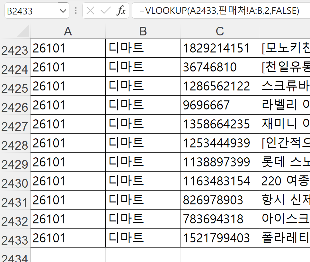Click the formula bar's vertical dots resize handle
310x262 pixels.
coord(76,11)
